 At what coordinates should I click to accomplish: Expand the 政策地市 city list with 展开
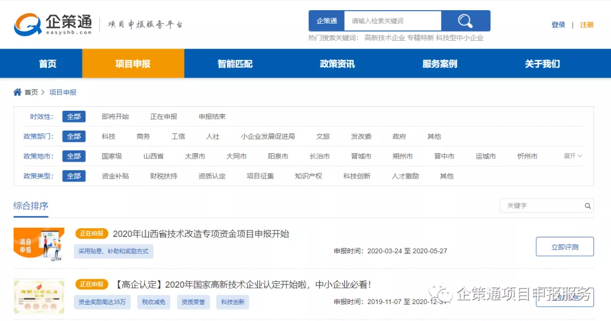573,156
